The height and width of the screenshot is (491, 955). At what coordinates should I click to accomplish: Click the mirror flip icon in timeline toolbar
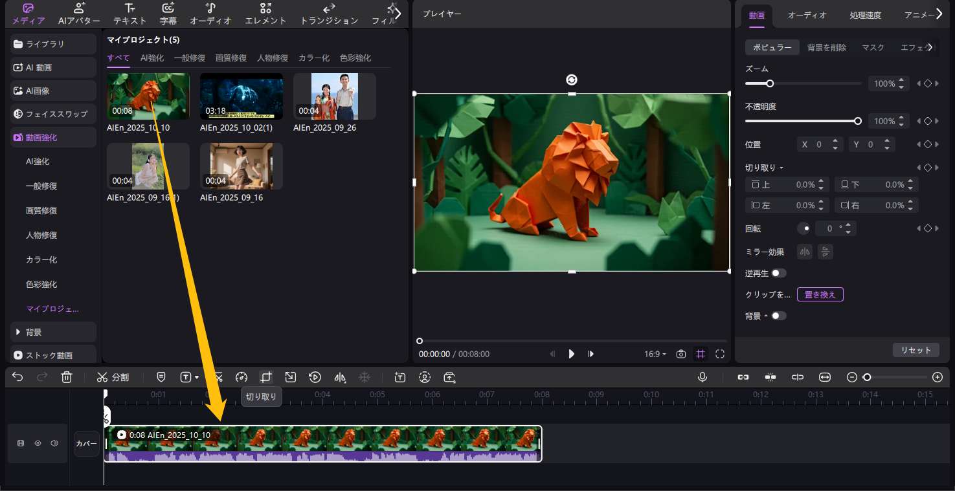340,377
